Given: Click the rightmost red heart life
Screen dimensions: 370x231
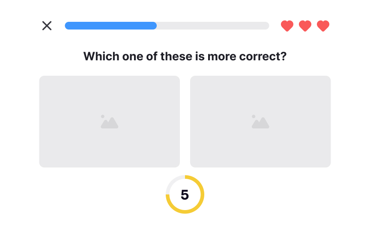Looking at the screenshot, I should (x=323, y=26).
